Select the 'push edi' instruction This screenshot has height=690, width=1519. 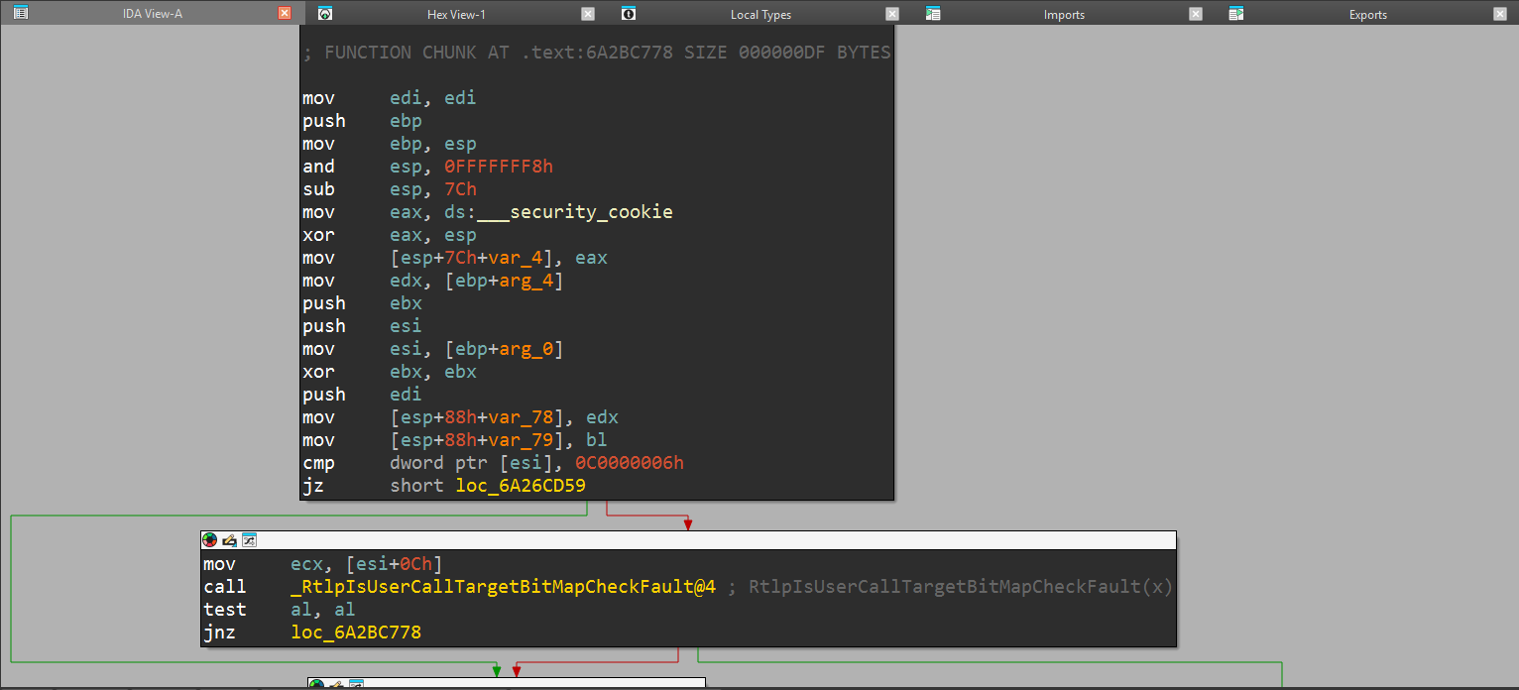[x=362, y=395]
